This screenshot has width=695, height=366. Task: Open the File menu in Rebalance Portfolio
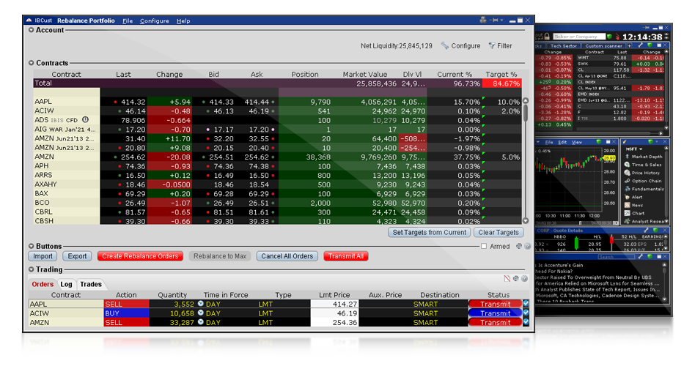(128, 20)
